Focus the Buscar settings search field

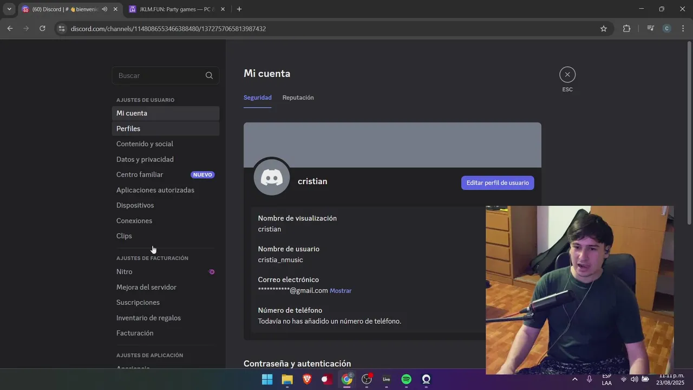point(166,76)
